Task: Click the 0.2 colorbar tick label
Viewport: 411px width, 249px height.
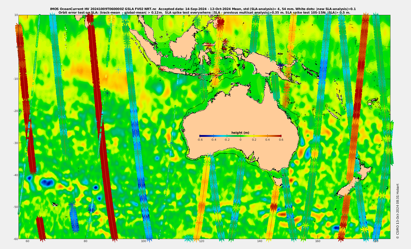Action: [x=254, y=140]
